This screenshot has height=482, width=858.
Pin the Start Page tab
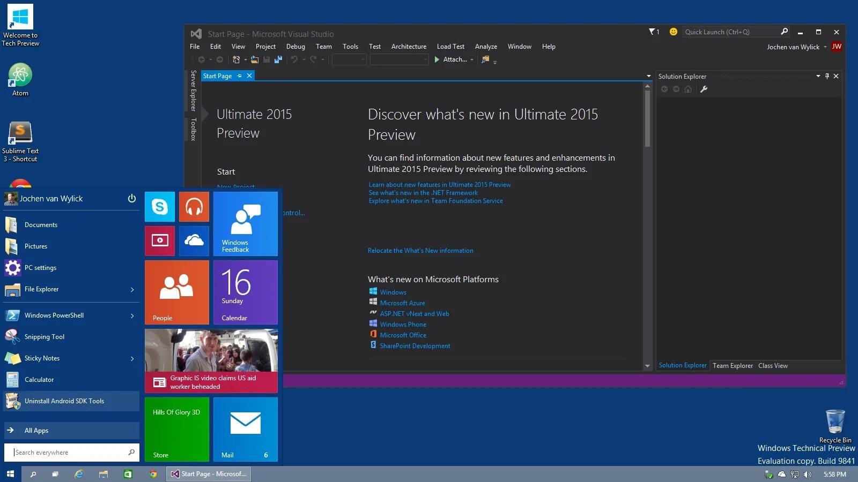pyautogui.click(x=240, y=76)
